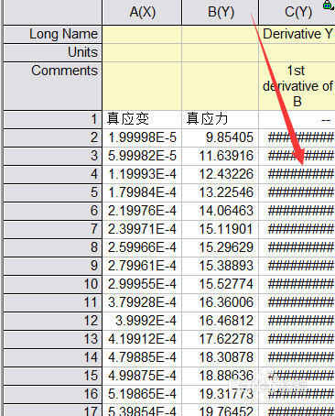The image size is (335, 416).
Task: Click cell value 2.79961E-4
Action: (142, 266)
